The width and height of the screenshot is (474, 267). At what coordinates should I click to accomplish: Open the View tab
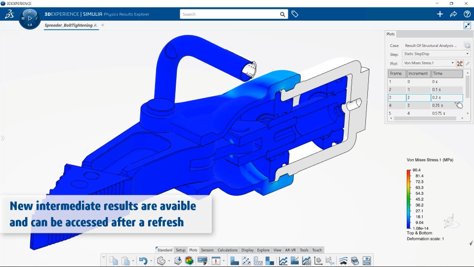click(277, 250)
